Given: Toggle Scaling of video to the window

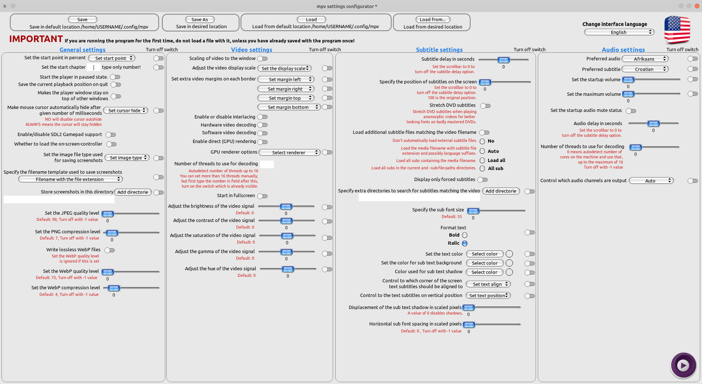Looking at the screenshot, I should 263,59.
